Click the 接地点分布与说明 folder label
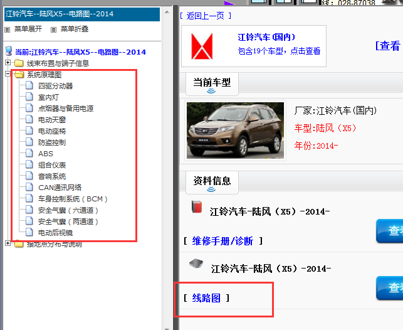Viewport: 403px width, 330px height. [x=55, y=244]
